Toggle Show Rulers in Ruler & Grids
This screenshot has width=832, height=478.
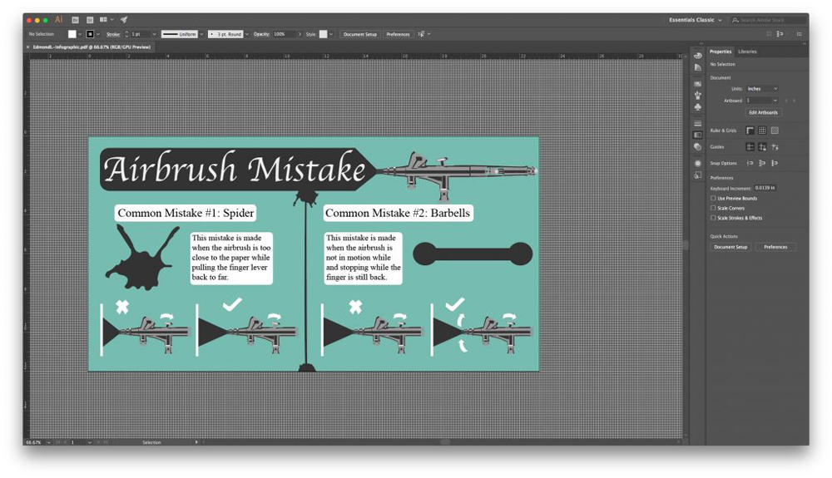[750, 131]
